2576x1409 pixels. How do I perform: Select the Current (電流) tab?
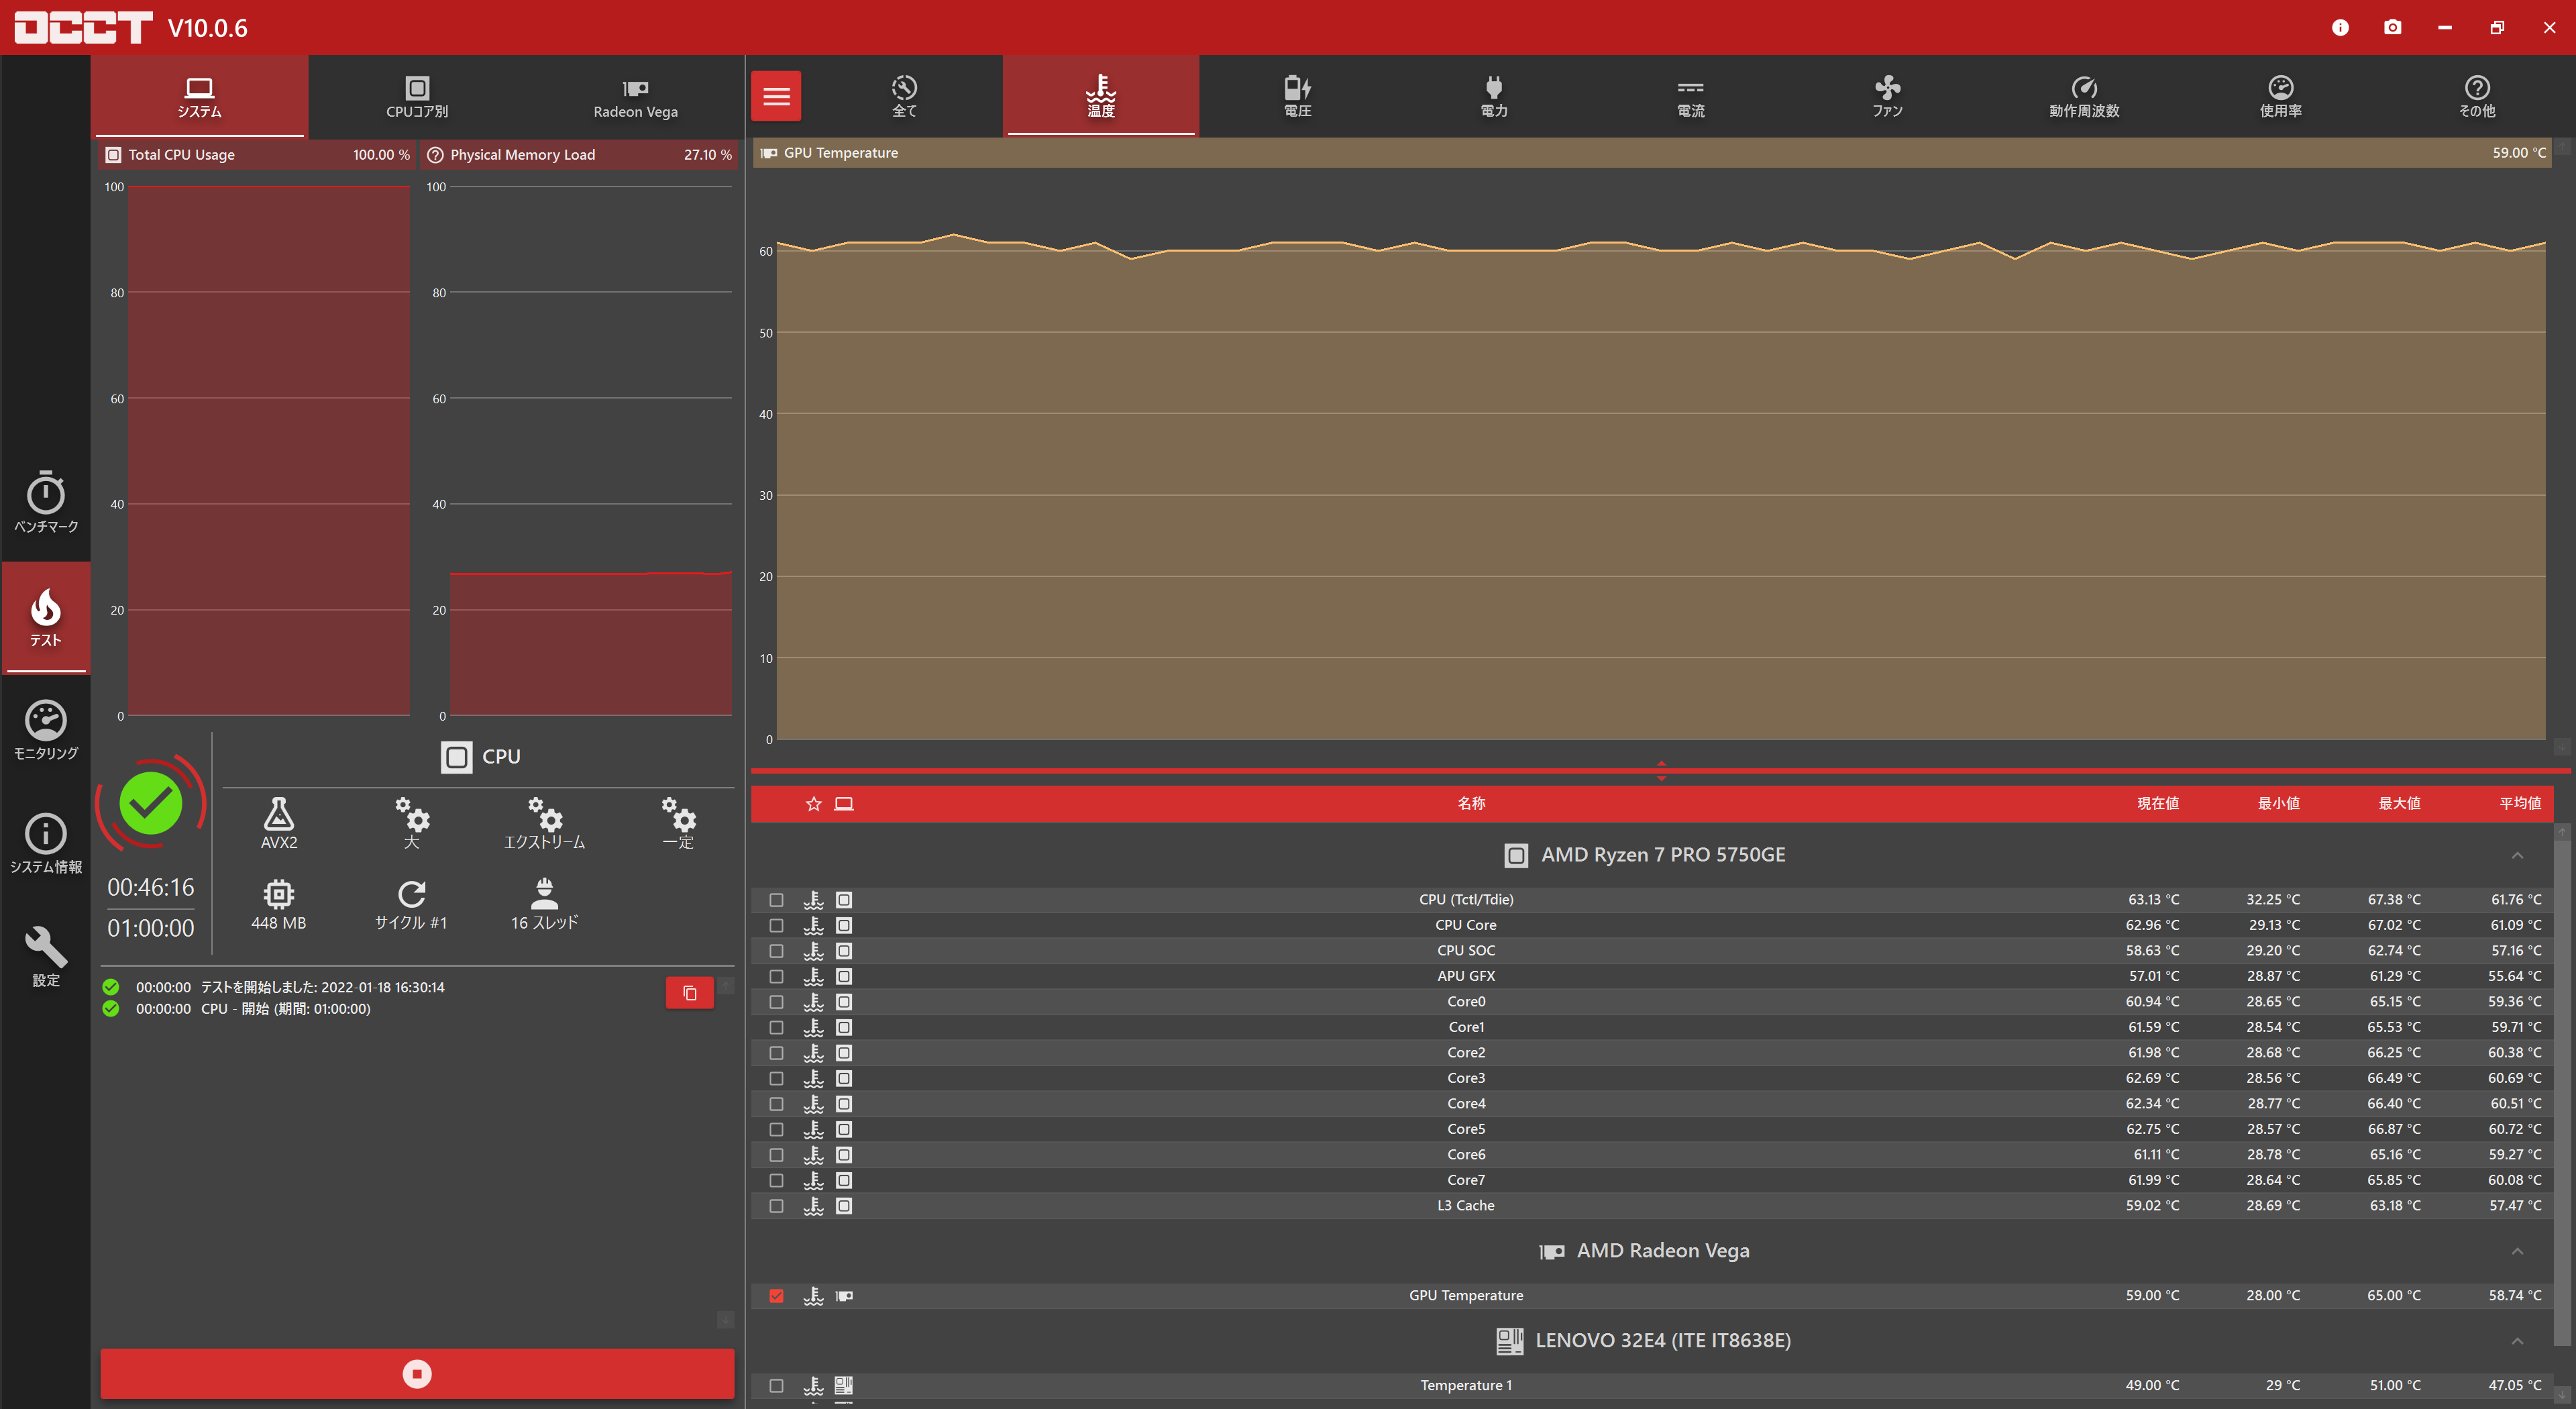click(1690, 96)
